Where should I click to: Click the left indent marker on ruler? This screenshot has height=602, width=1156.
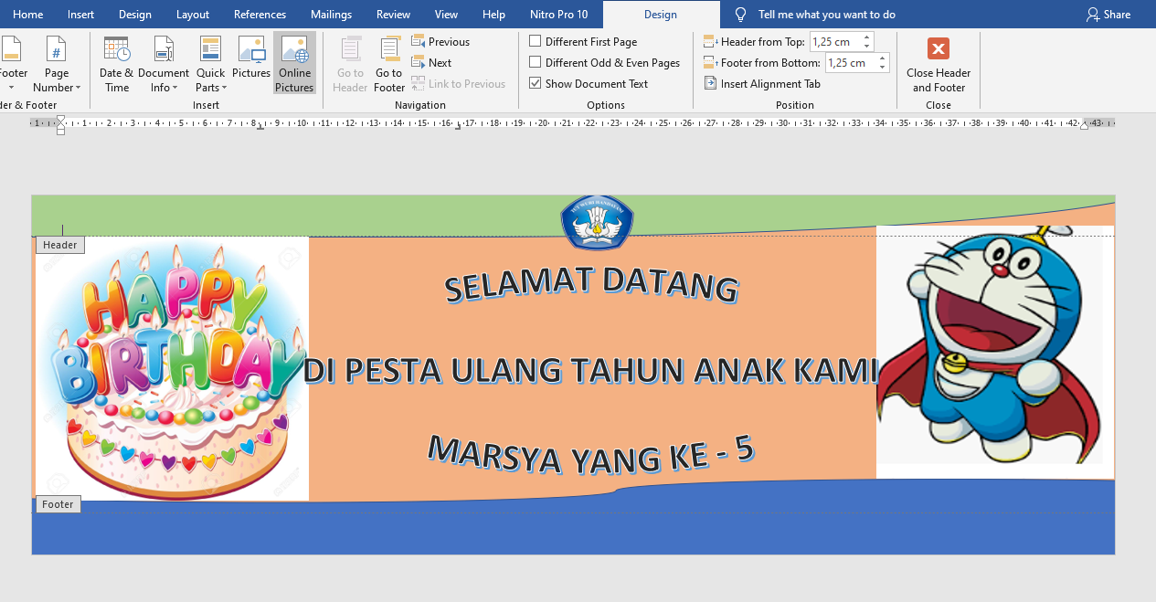pyautogui.click(x=60, y=125)
